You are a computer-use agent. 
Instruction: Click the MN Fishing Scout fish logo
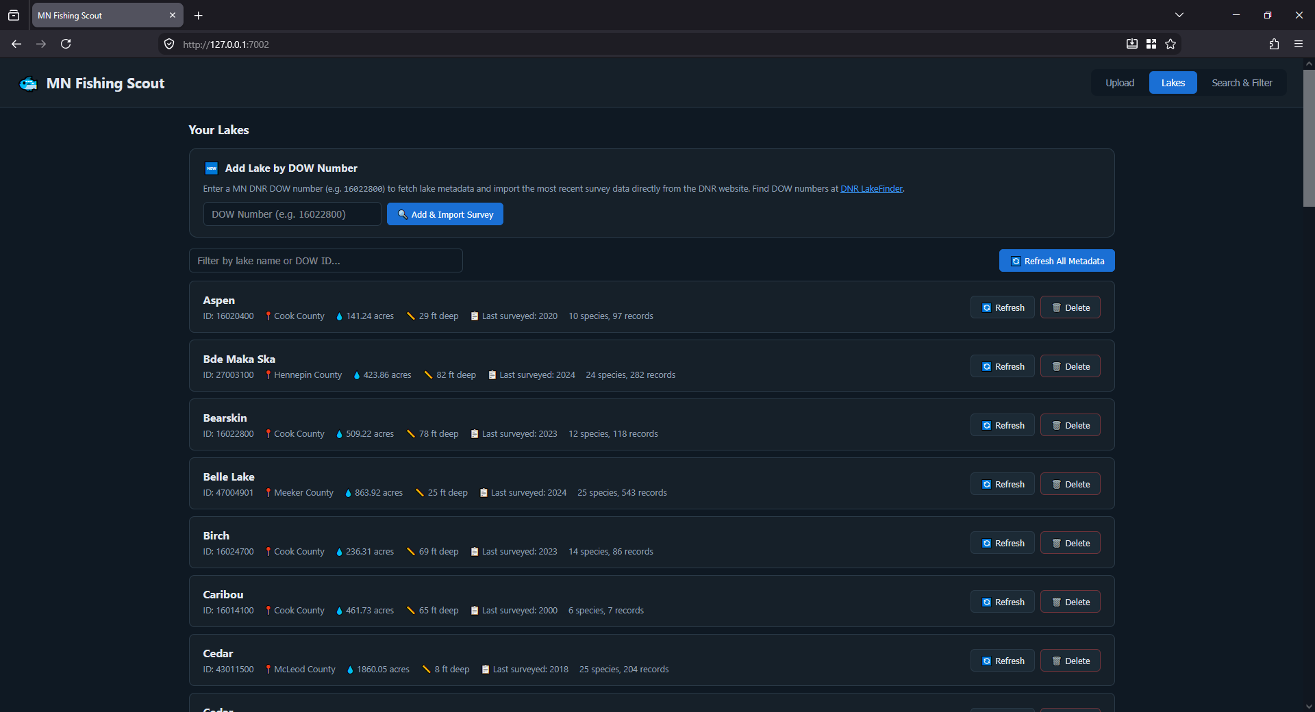pos(28,84)
